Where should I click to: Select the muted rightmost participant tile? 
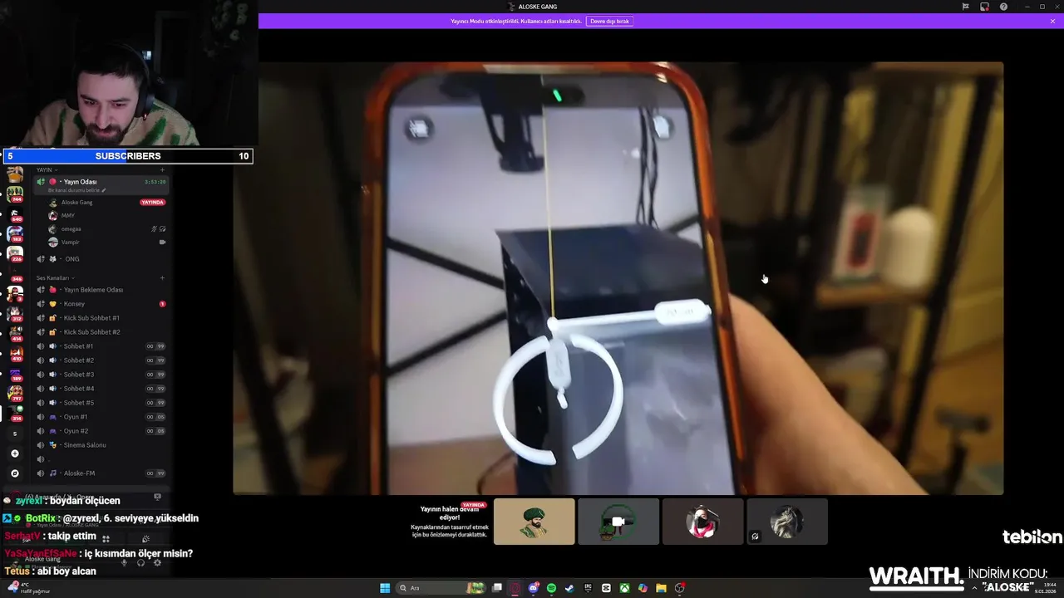click(x=787, y=522)
